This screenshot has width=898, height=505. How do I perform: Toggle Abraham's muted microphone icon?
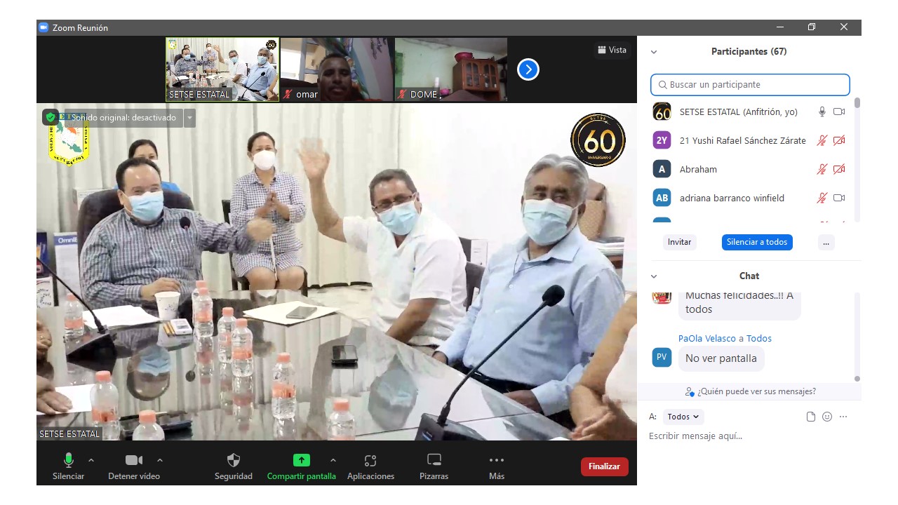pyautogui.click(x=822, y=169)
